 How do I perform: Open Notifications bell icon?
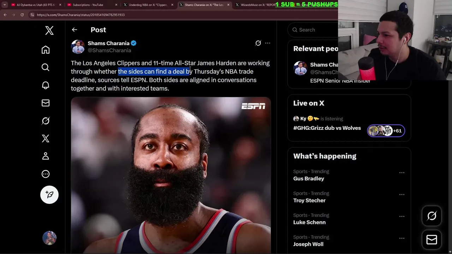(x=46, y=85)
